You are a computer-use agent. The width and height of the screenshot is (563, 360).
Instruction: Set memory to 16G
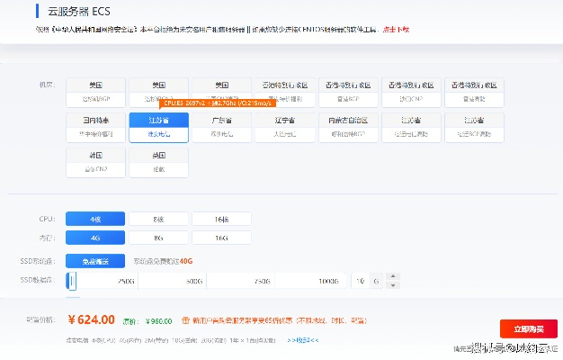(221, 238)
